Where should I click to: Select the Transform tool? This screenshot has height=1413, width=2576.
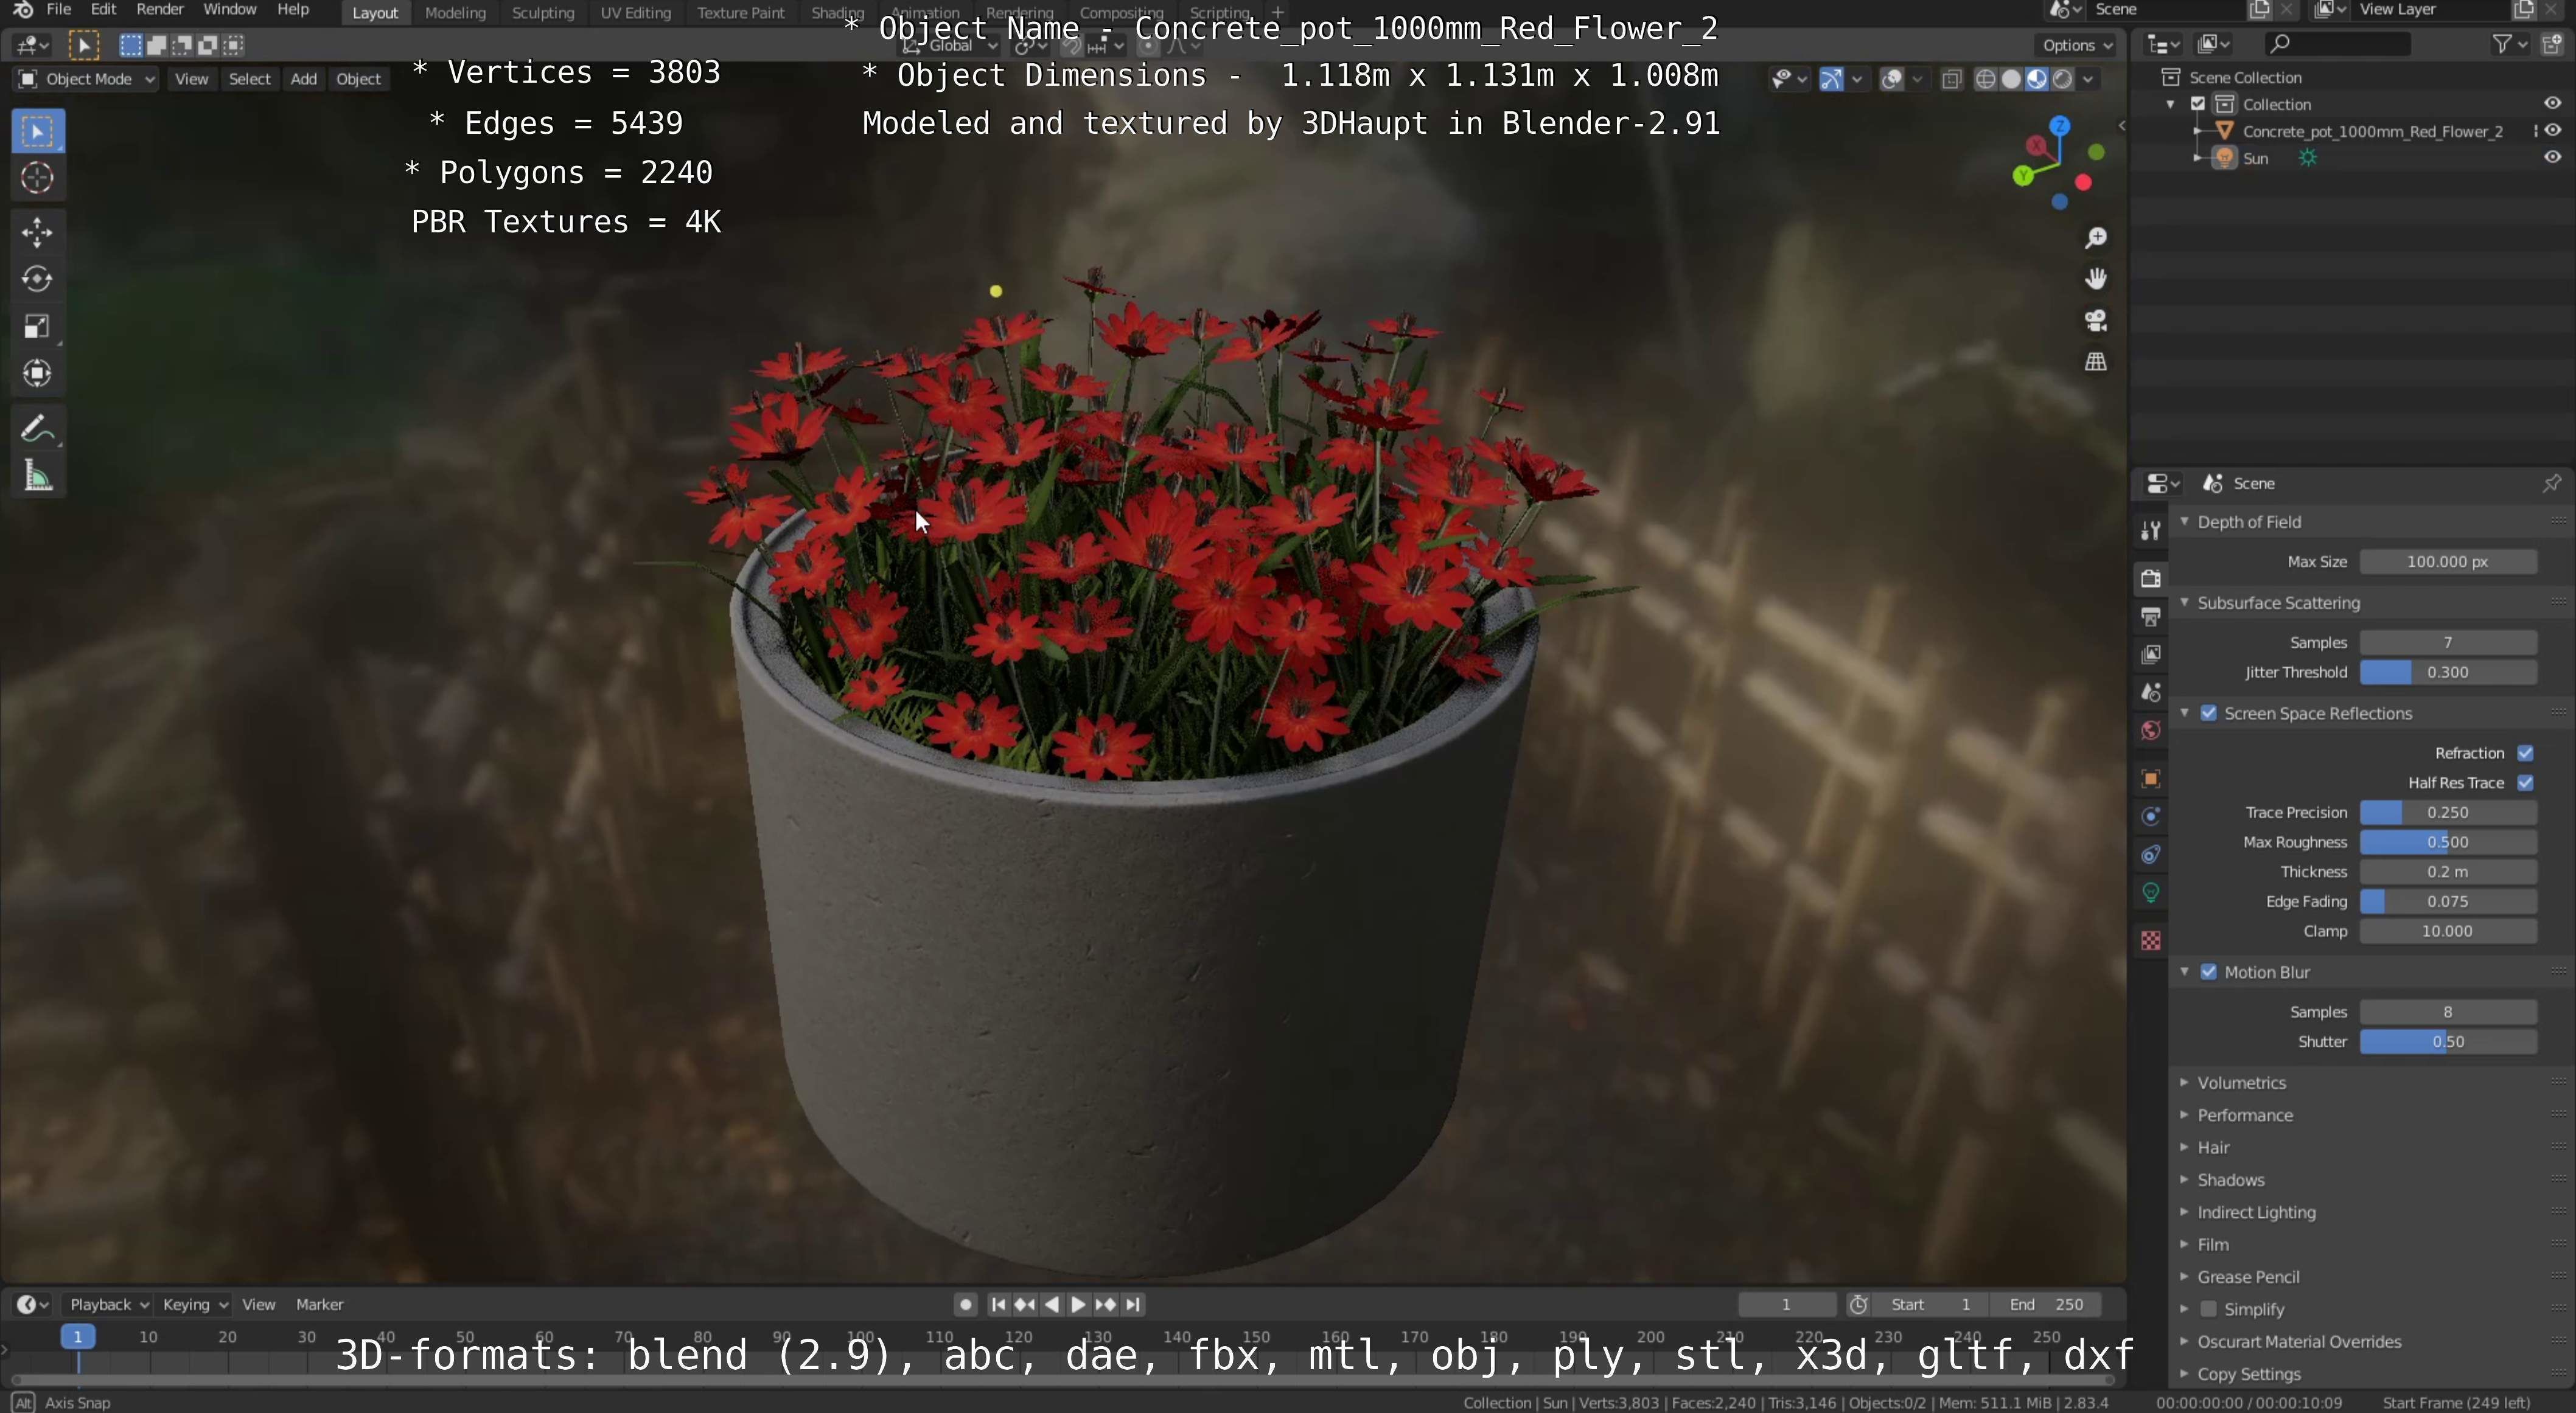tap(38, 373)
